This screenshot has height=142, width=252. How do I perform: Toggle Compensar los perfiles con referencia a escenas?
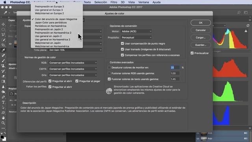pos(122,55)
